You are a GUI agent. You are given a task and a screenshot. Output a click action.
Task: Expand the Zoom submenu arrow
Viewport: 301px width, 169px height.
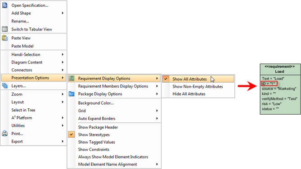[x=63, y=94]
